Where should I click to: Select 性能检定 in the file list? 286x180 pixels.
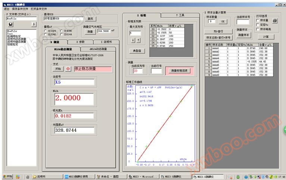(13, 44)
